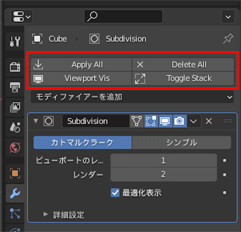Animate render levels property dot
241x232 pixels.
click(x=225, y=175)
